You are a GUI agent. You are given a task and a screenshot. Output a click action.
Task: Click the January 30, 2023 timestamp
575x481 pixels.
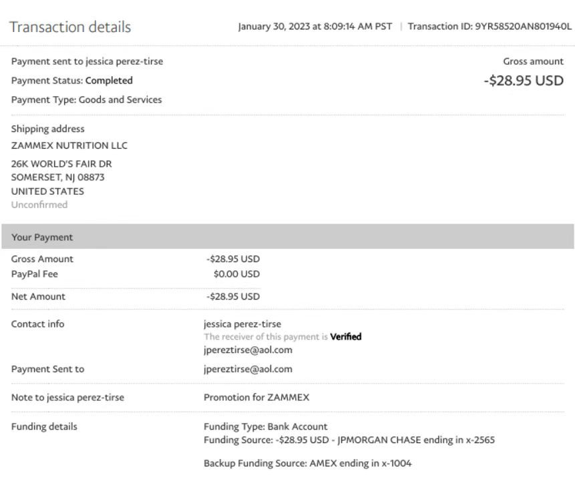click(x=315, y=27)
